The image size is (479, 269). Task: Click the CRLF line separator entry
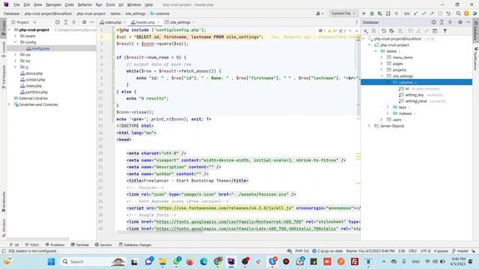click(x=412, y=251)
